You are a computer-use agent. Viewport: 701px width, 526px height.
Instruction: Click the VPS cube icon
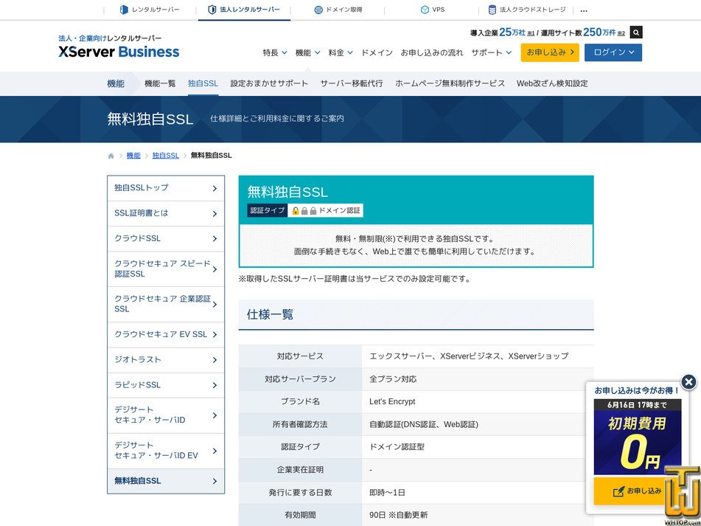(x=425, y=10)
